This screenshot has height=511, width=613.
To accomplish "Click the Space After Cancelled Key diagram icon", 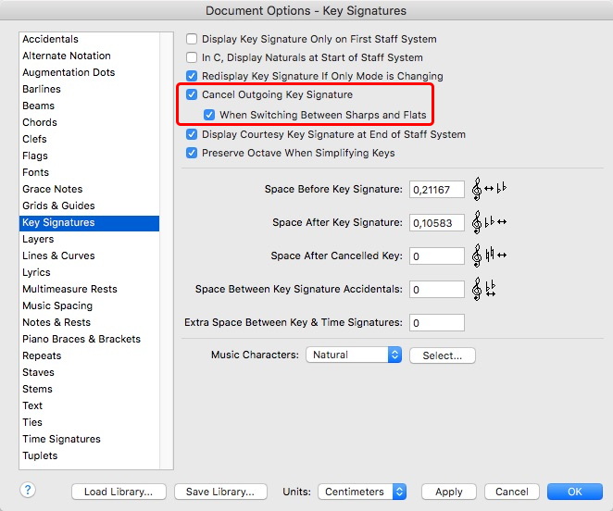I will [490, 255].
